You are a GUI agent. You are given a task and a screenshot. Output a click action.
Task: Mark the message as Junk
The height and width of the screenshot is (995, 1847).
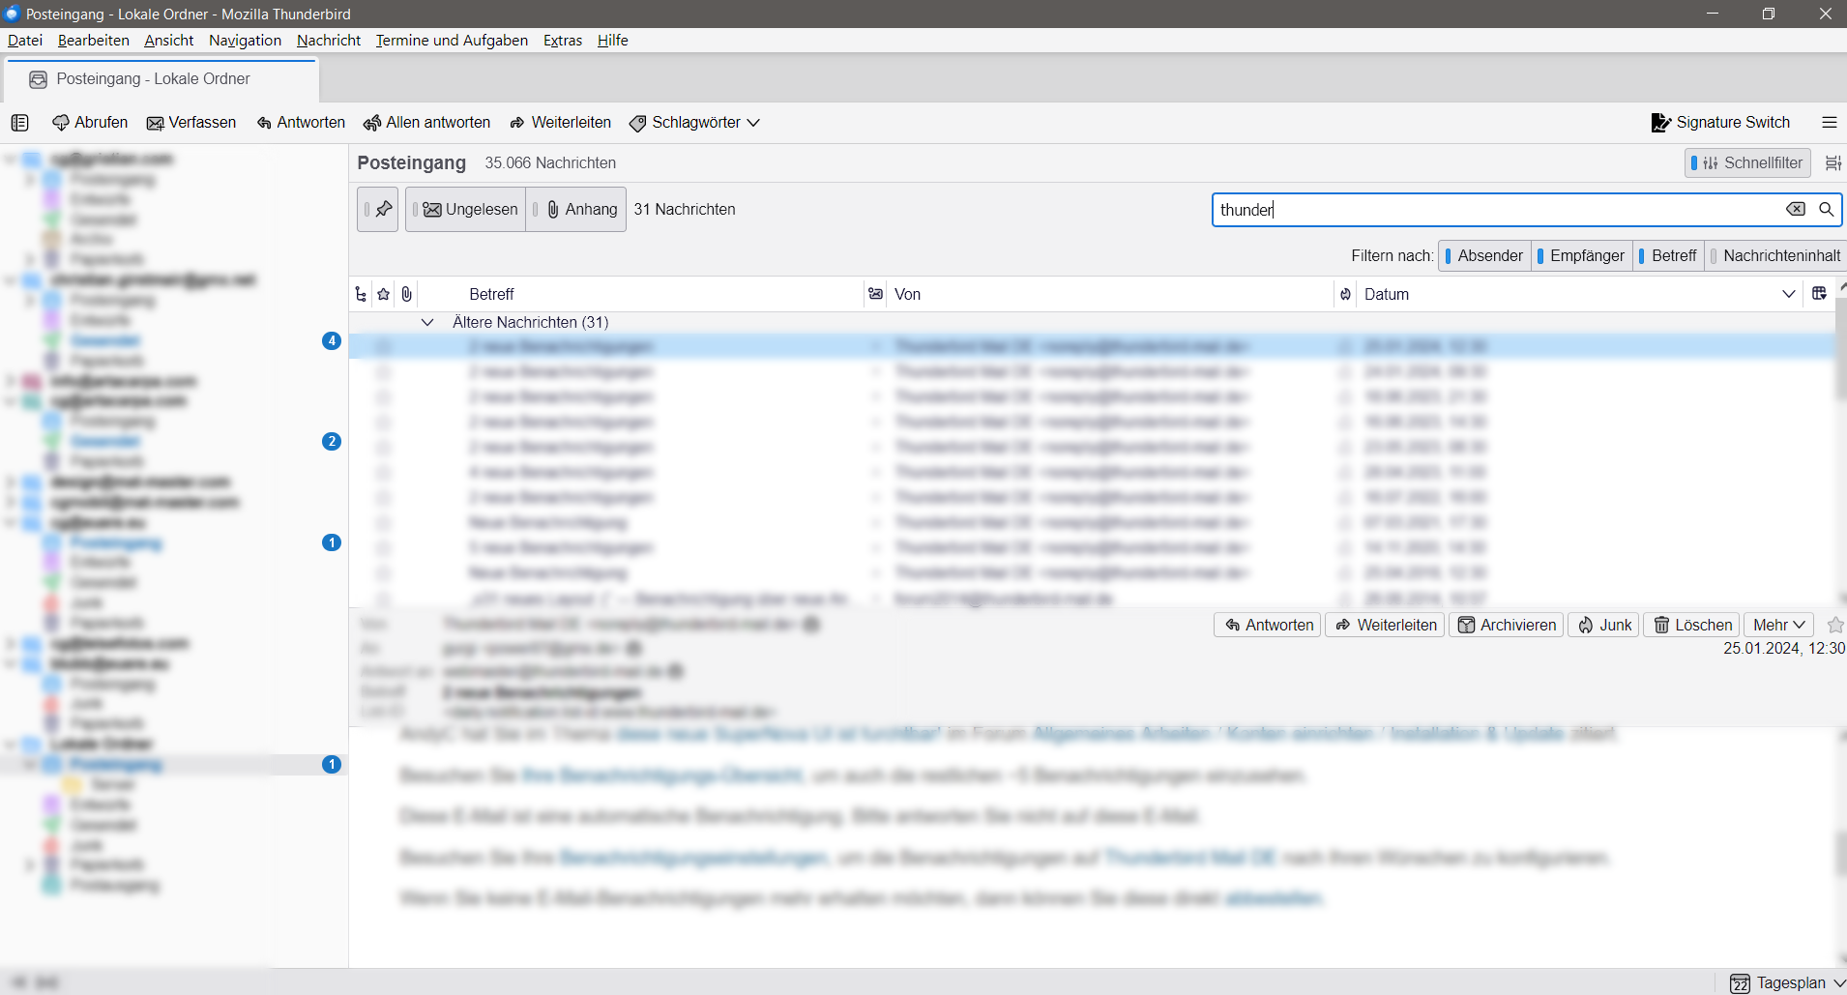(1604, 626)
